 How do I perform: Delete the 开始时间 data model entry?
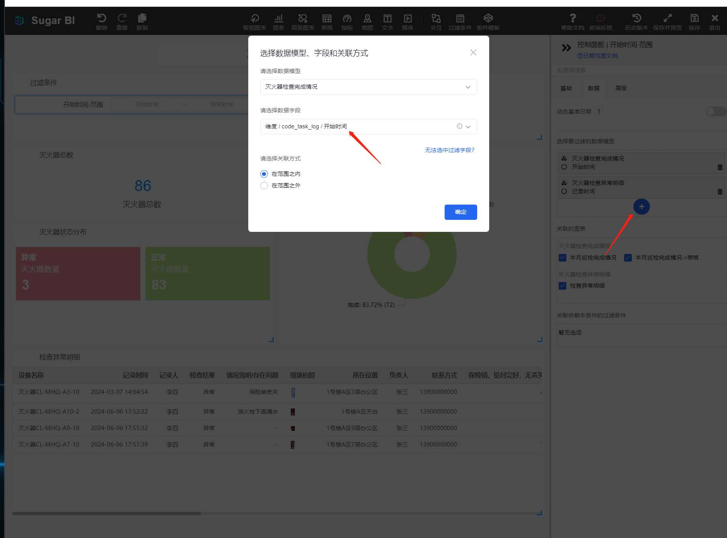pyautogui.click(x=720, y=167)
